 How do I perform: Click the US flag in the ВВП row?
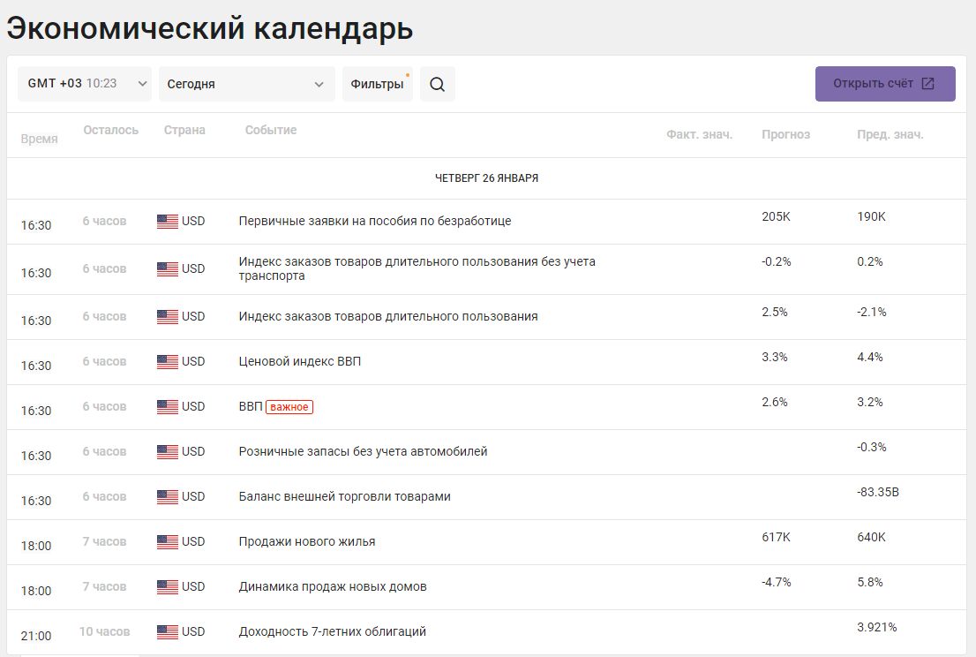pos(168,407)
